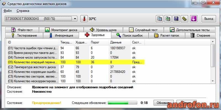Select the Здоровье tab
Screen dimensions: 221x110
click(x=95, y=35)
